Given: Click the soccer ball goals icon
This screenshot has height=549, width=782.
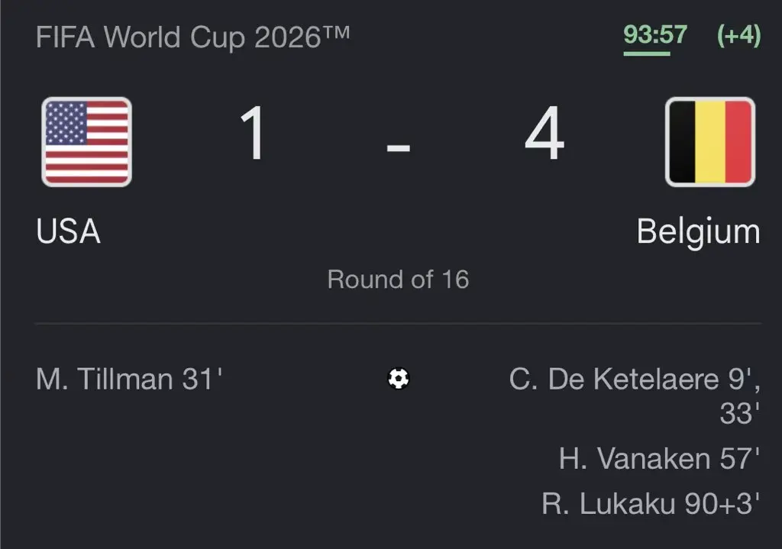Looking at the screenshot, I should coord(399,379).
